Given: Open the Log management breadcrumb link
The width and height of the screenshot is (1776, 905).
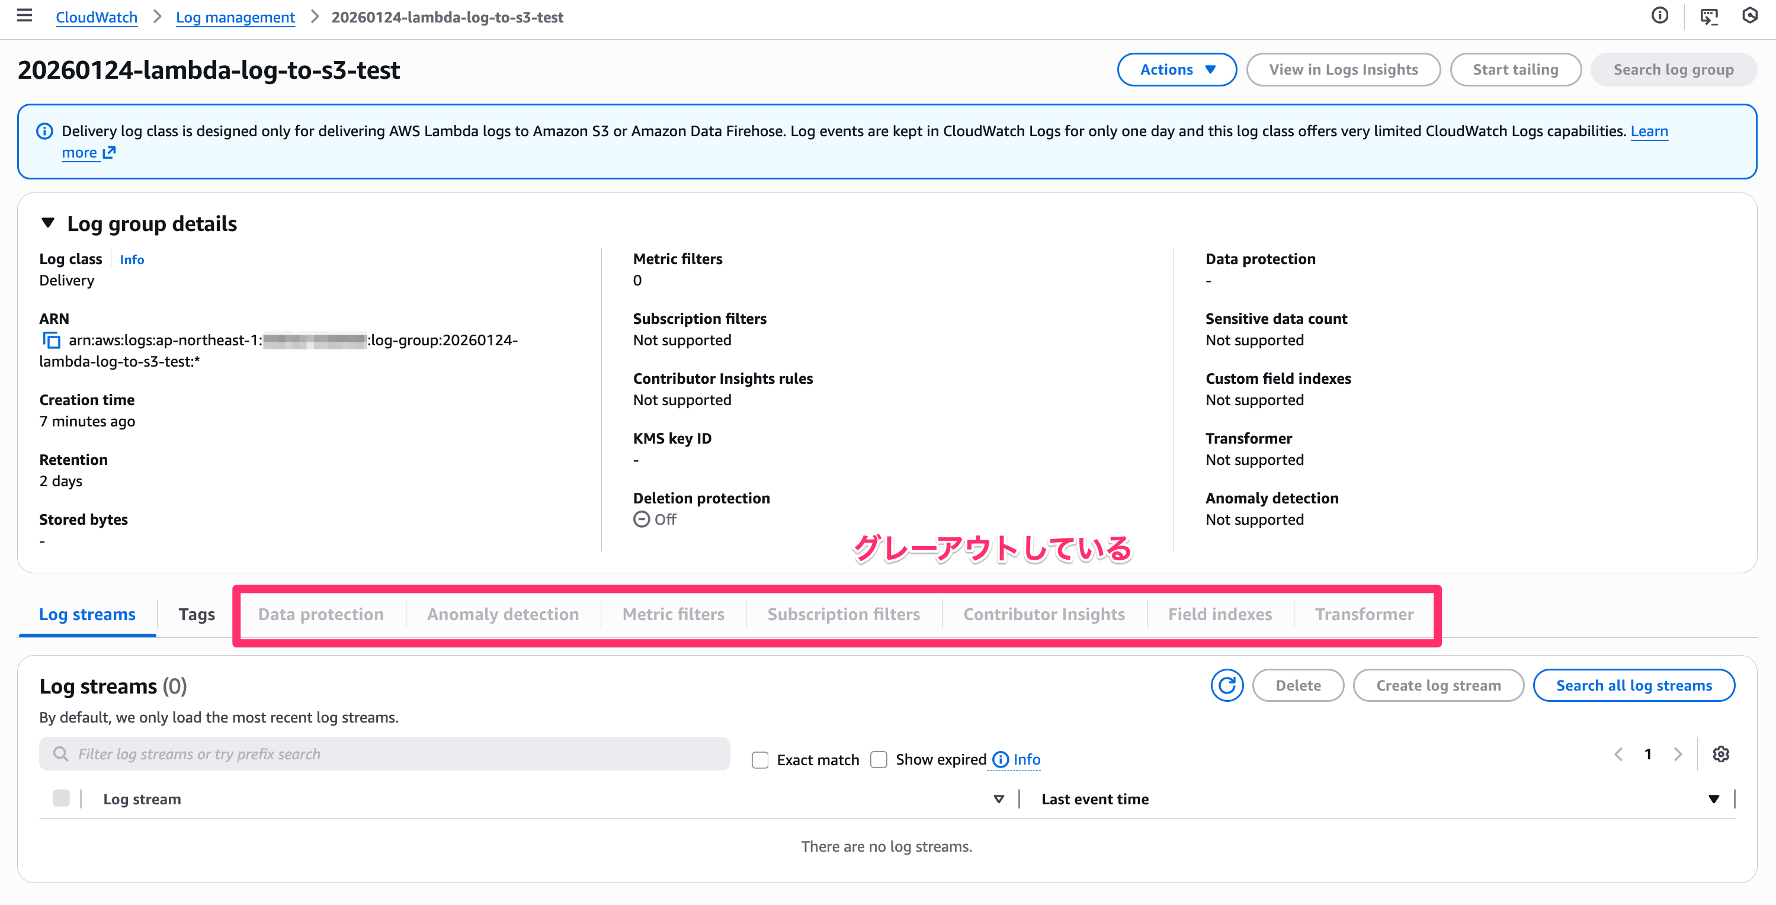Looking at the screenshot, I should [x=235, y=17].
